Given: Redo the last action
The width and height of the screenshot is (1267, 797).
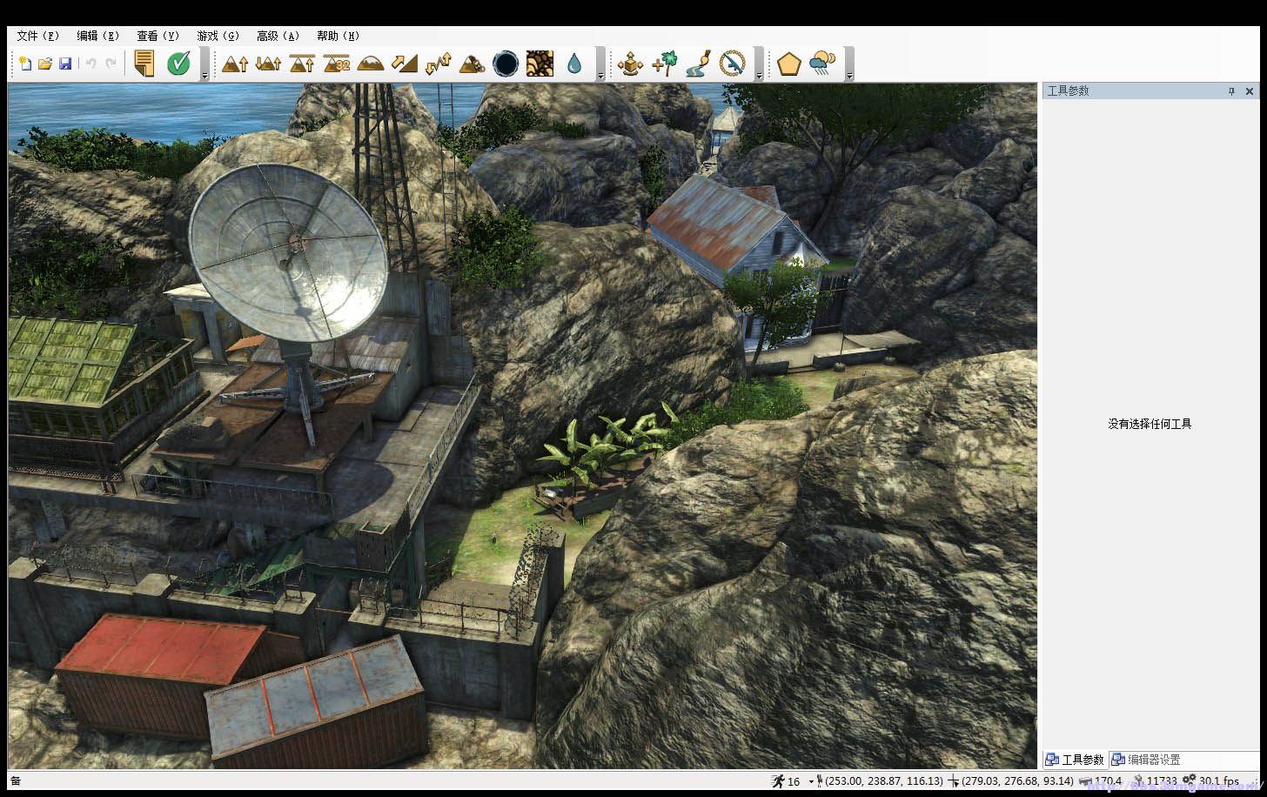Looking at the screenshot, I should tap(111, 64).
